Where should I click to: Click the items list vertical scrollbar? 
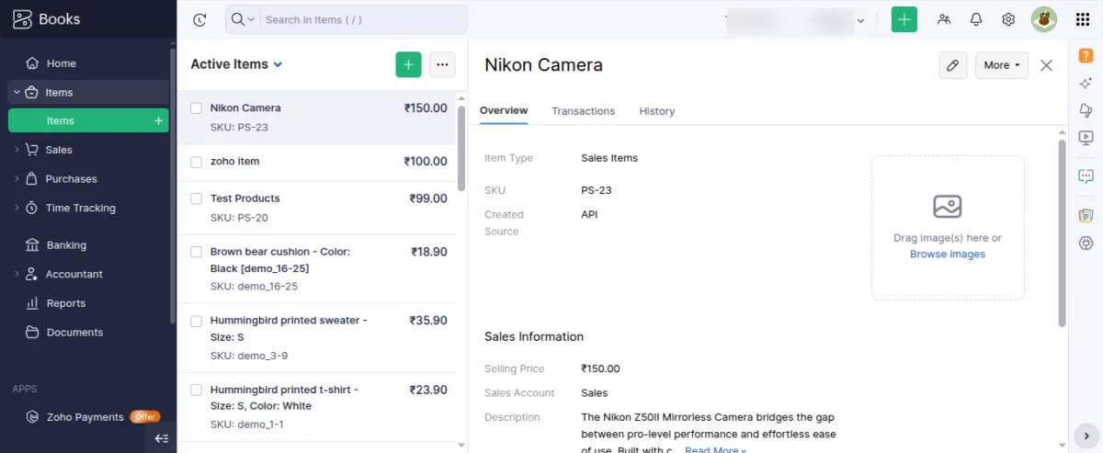tap(461, 147)
